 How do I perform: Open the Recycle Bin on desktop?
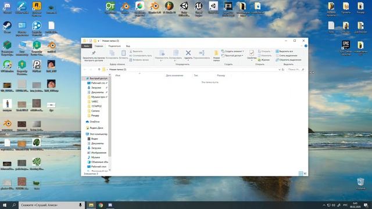point(360,183)
